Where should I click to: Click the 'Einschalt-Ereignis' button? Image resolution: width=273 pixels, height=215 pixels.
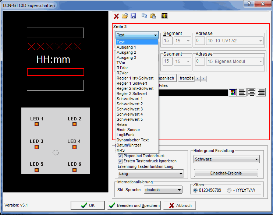[226, 173]
